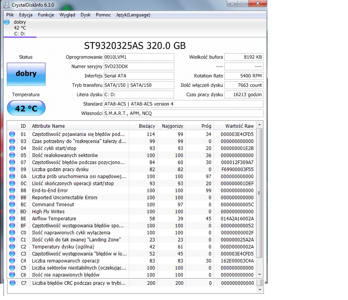The image size is (348, 300).
Task: Click the attribute list scrollbar thumb
Action: click(x=260, y=193)
